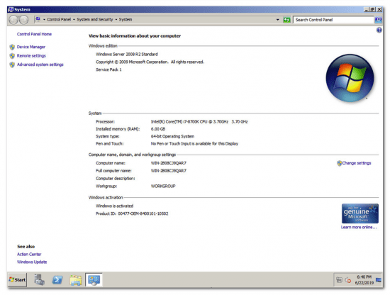Image resolution: width=390 pixels, height=295 pixels.
Task: Open the blue Help question mark
Action: coord(379,30)
